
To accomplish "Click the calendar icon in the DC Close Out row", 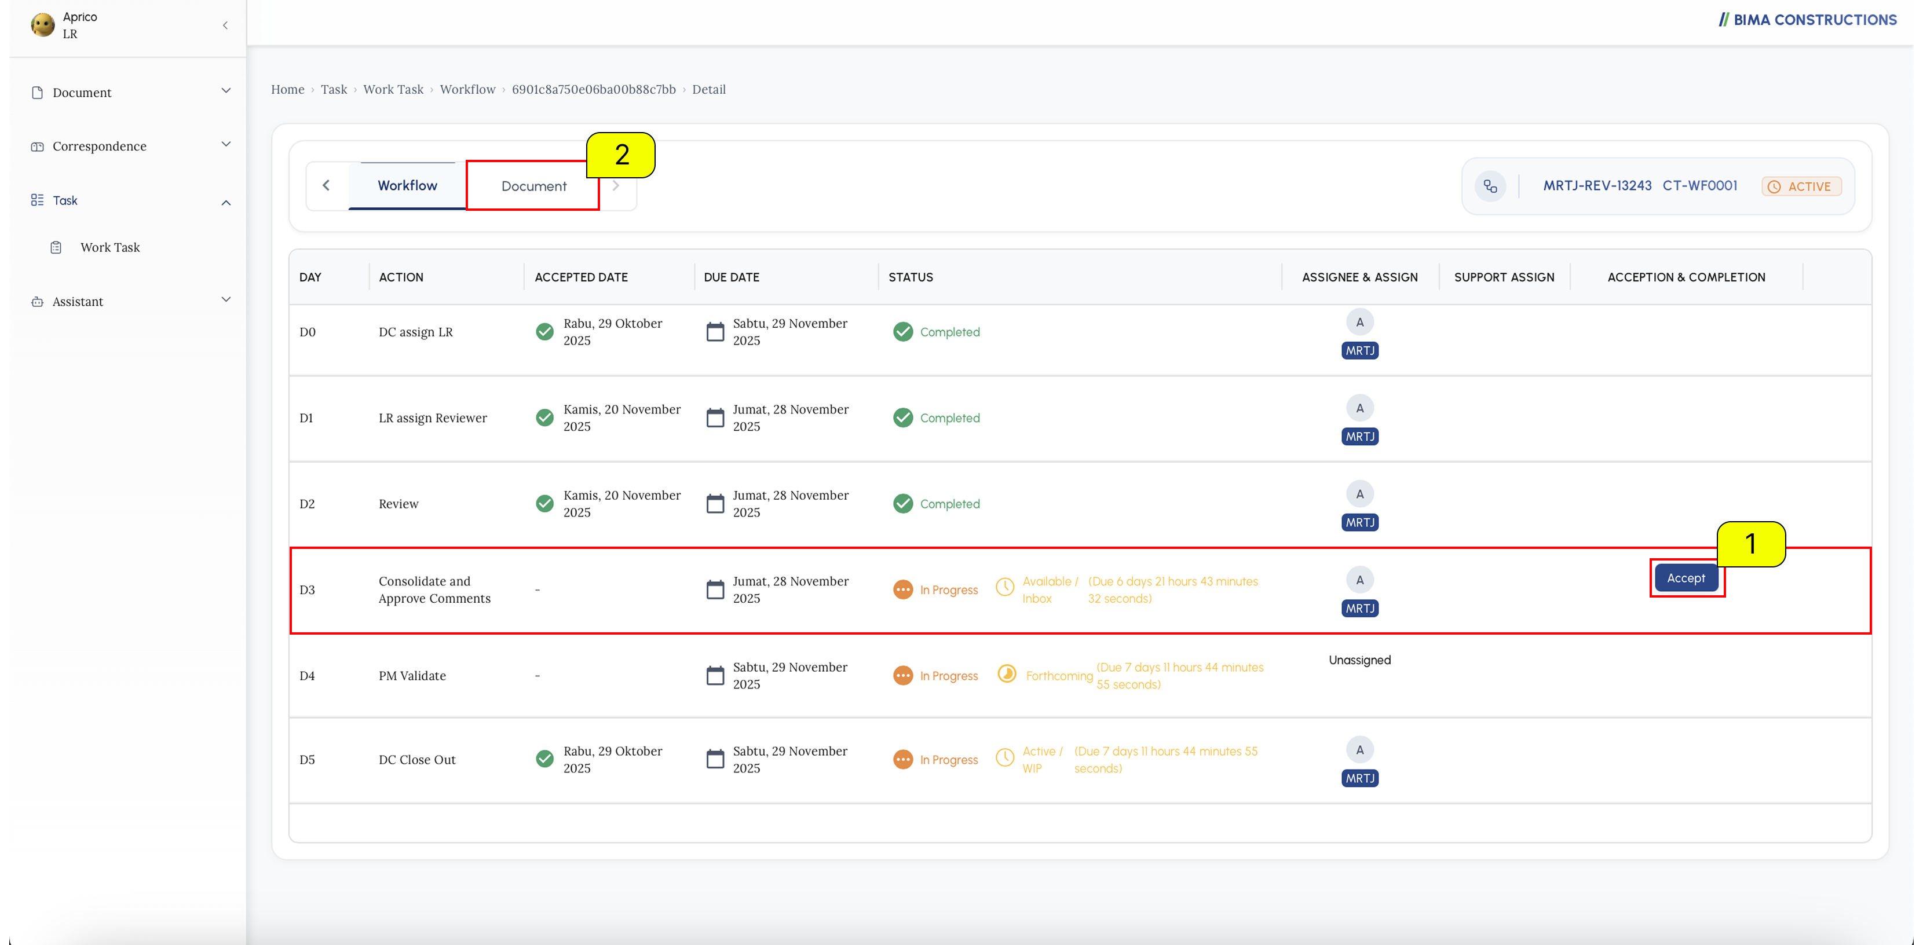I will pos(715,759).
